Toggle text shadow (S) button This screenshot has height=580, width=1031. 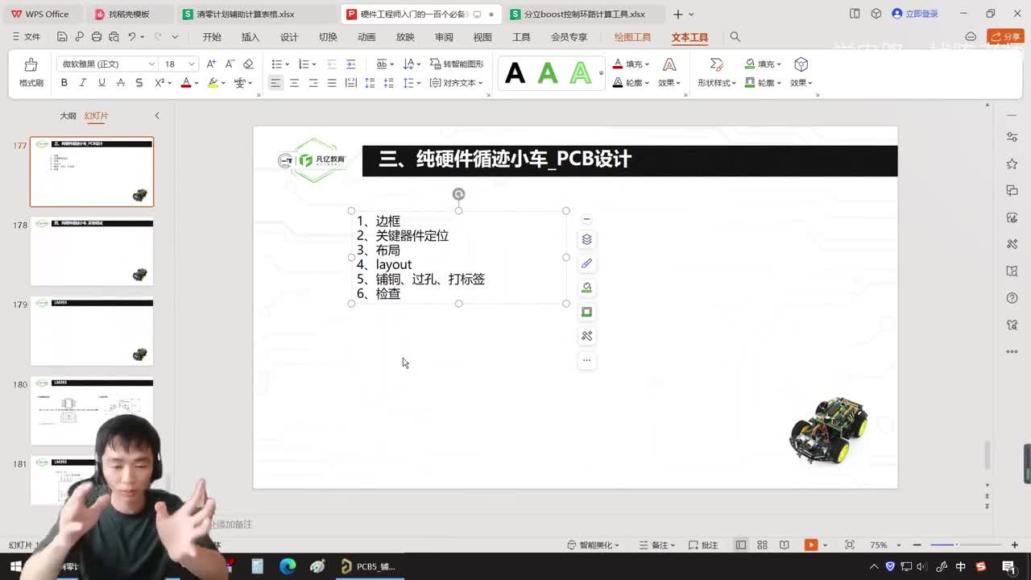click(x=139, y=83)
